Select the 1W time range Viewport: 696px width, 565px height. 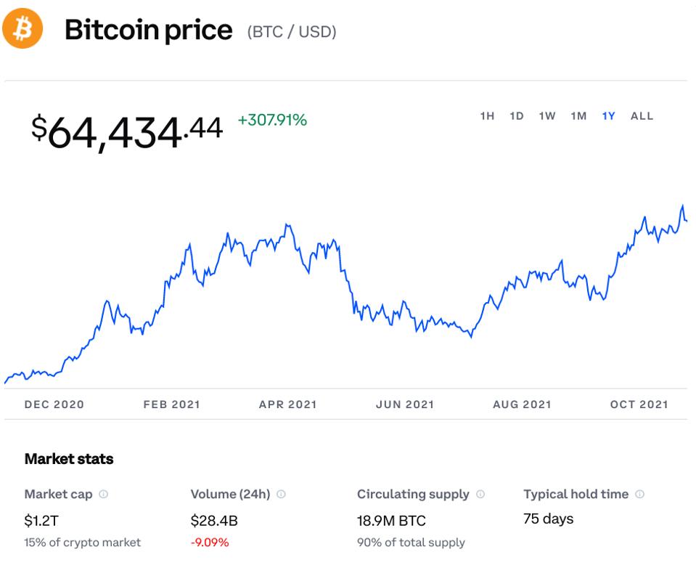(547, 116)
